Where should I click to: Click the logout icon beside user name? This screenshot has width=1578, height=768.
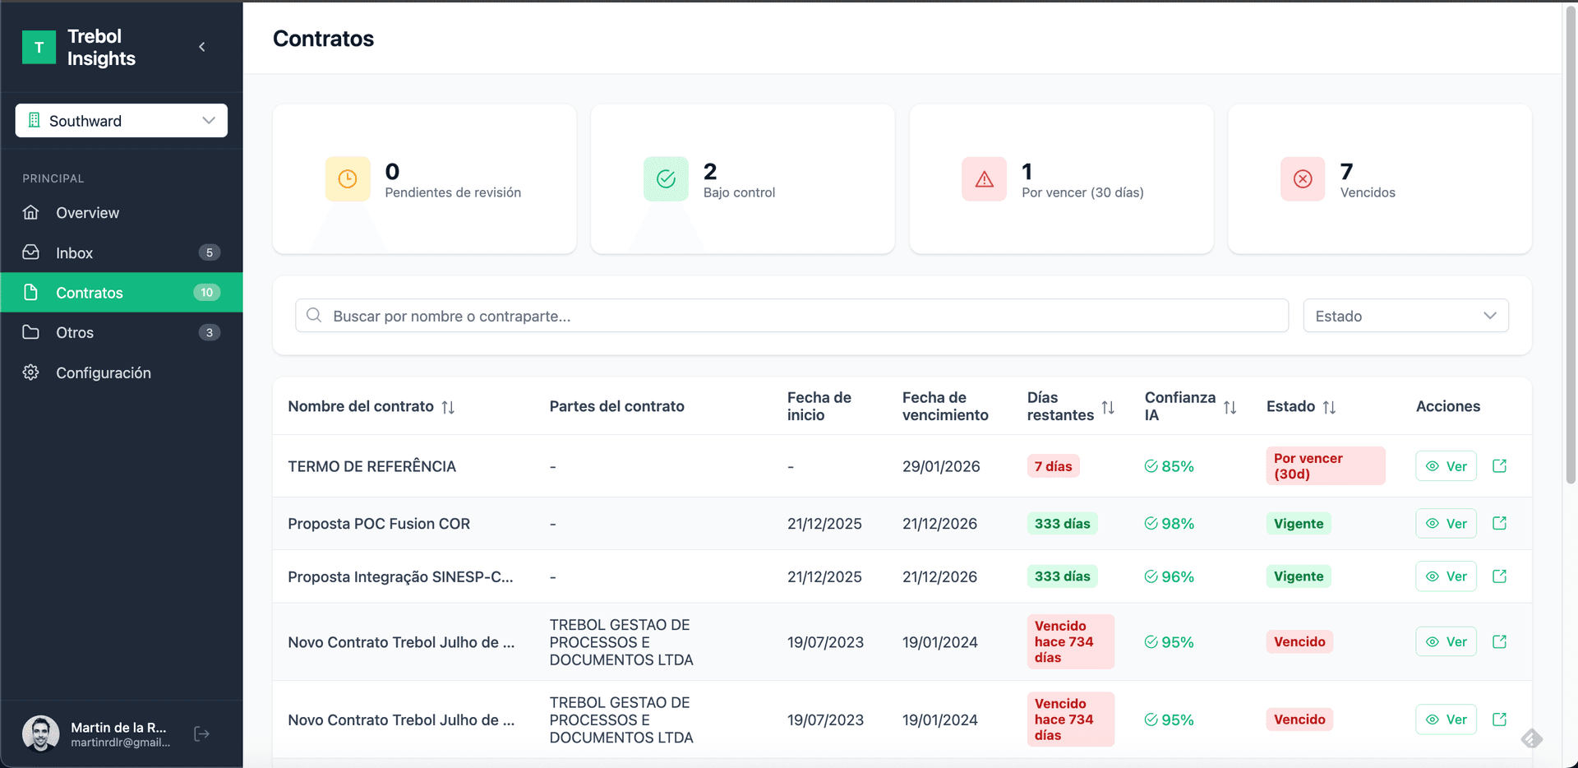coord(201,733)
